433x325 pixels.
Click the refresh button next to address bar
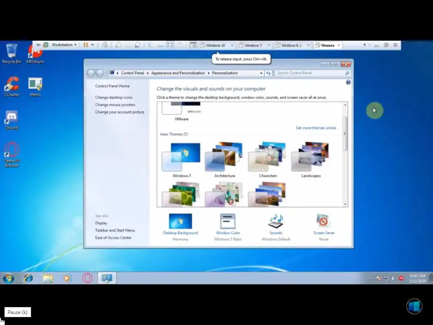tap(269, 73)
